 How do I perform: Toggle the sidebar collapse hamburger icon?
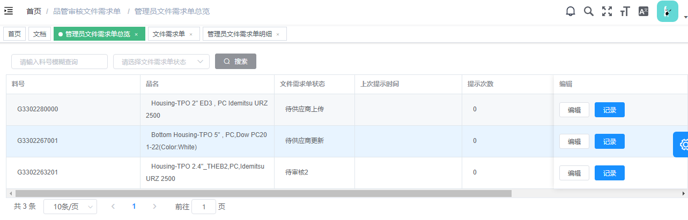(x=9, y=11)
